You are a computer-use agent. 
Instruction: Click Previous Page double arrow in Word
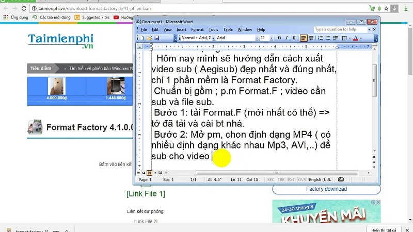coord(374,157)
